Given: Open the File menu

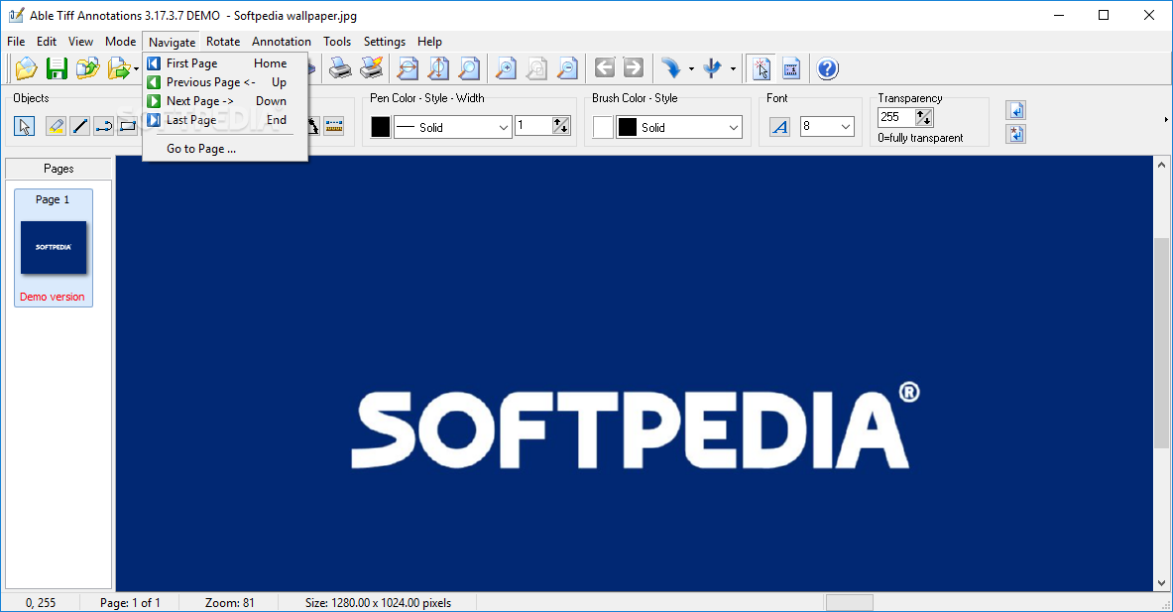Looking at the screenshot, I should [16, 41].
